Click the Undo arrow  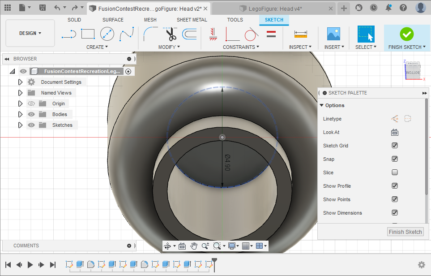[57, 8]
